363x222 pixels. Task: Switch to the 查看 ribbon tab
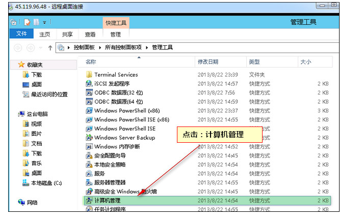tap(90, 35)
